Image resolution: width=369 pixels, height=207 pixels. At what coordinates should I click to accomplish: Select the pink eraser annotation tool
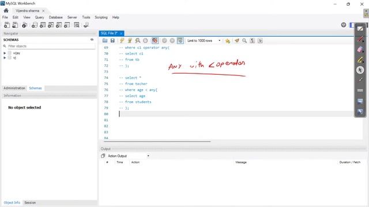pyautogui.click(x=360, y=49)
